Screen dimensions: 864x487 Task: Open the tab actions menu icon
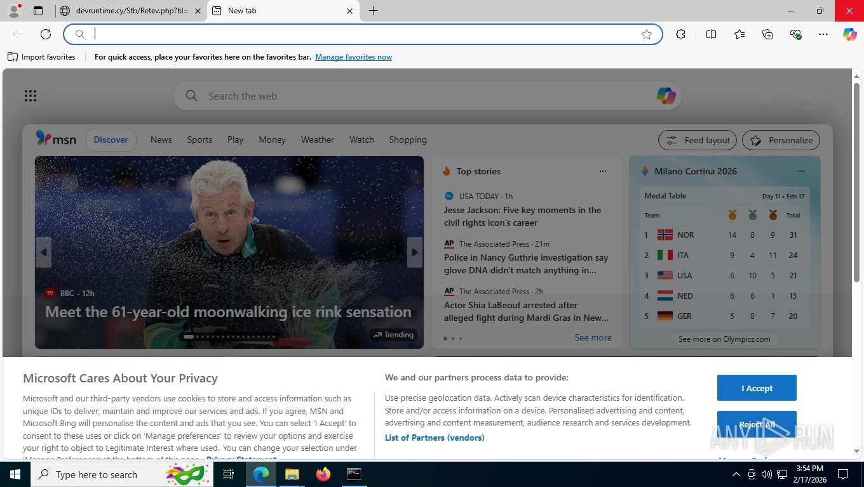click(38, 11)
